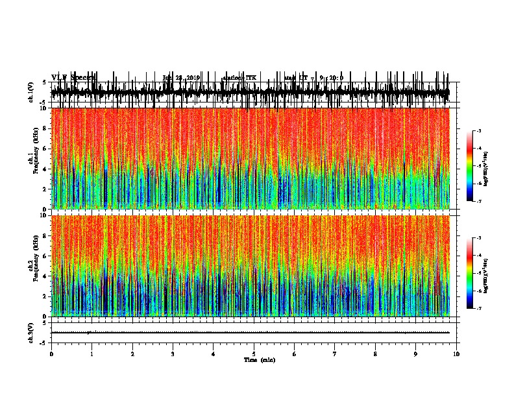Select the "station: ITK" header text
This screenshot has height=397, width=514.
(x=239, y=78)
